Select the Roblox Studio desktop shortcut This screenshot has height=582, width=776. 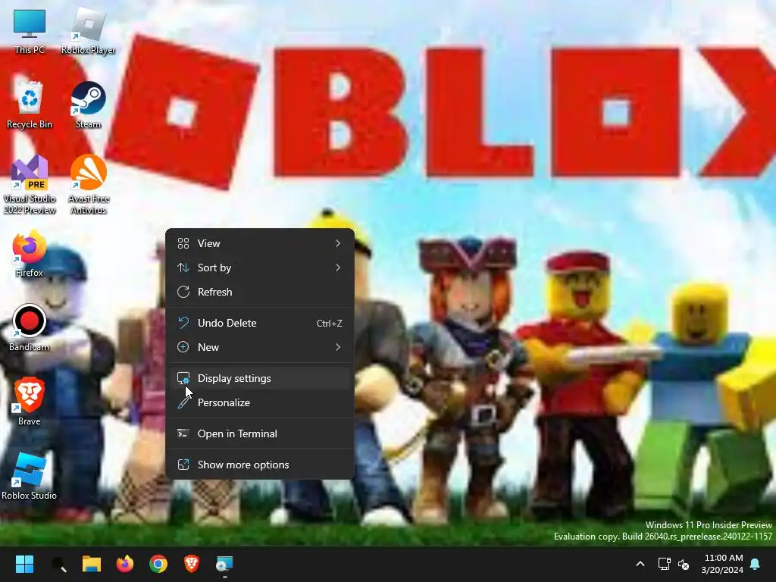coord(30,476)
